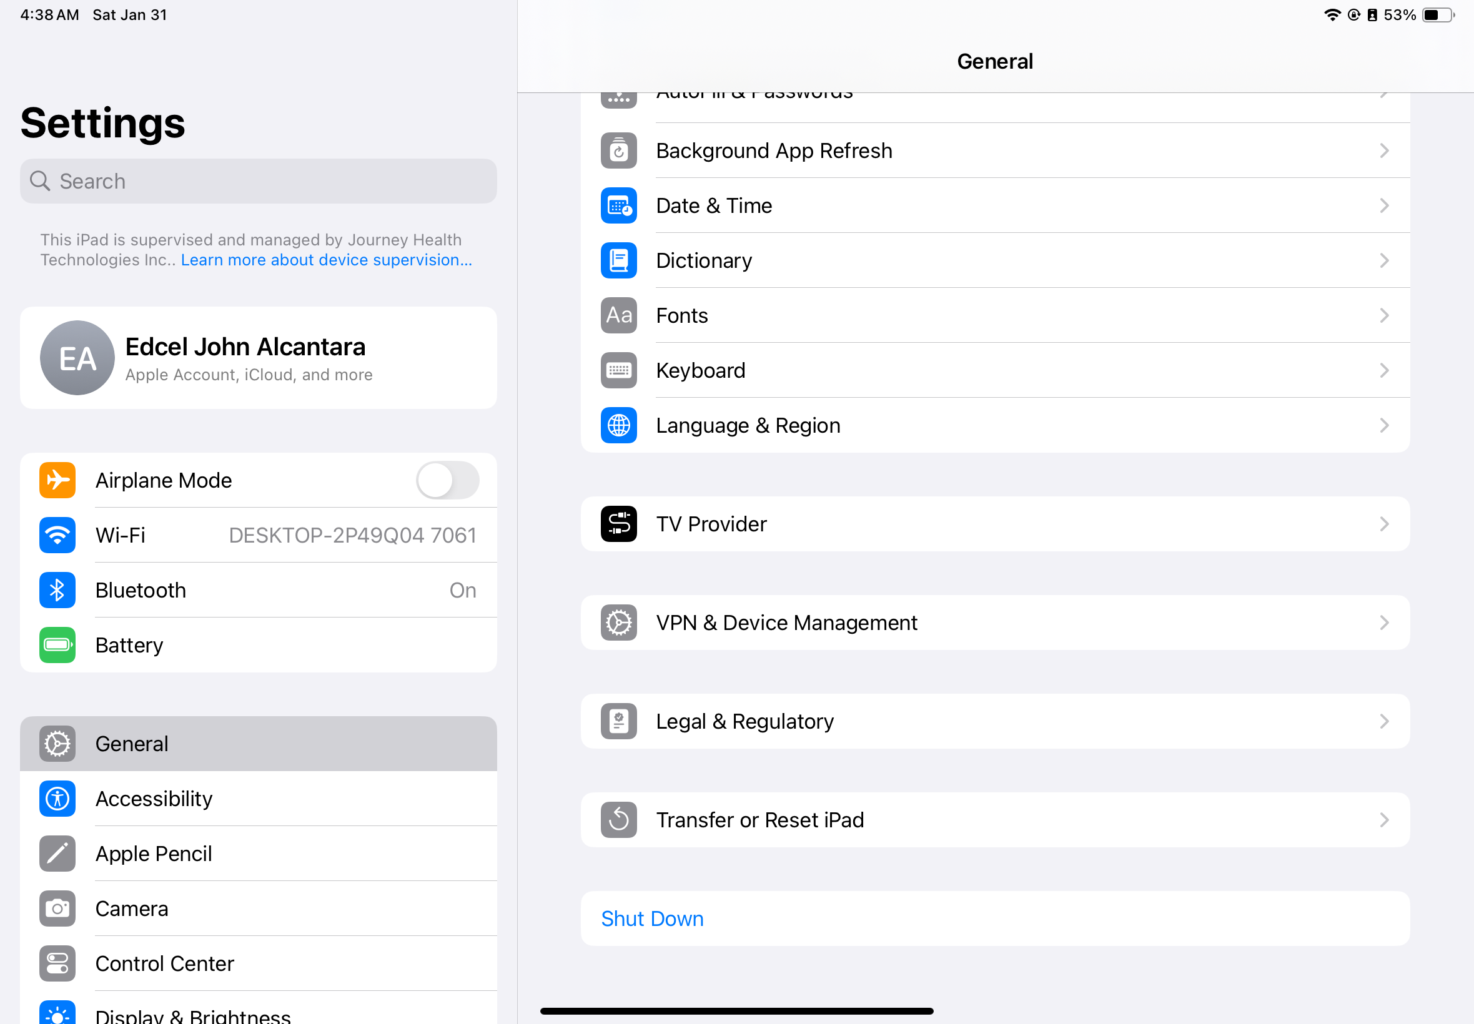Viewport: 1474px width, 1024px height.
Task: Tap the Background App Refresh label
Action: (x=774, y=150)
